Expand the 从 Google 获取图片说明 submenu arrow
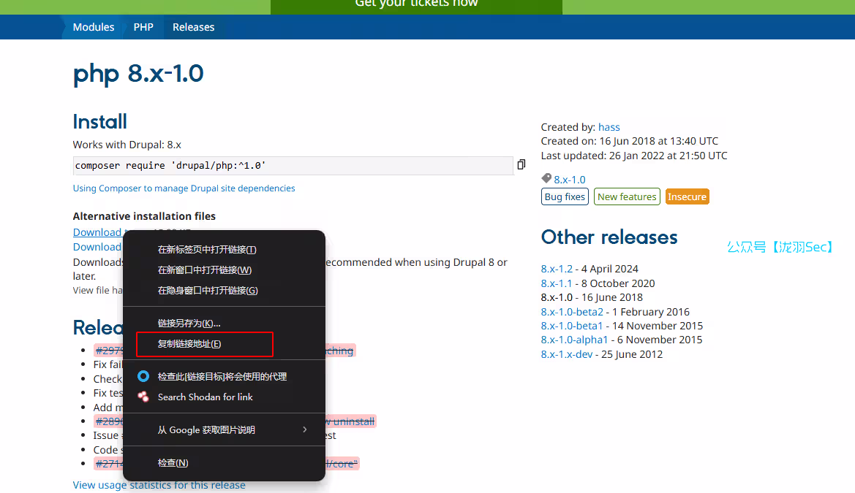855x493 pixels. (x=305, y=430)
